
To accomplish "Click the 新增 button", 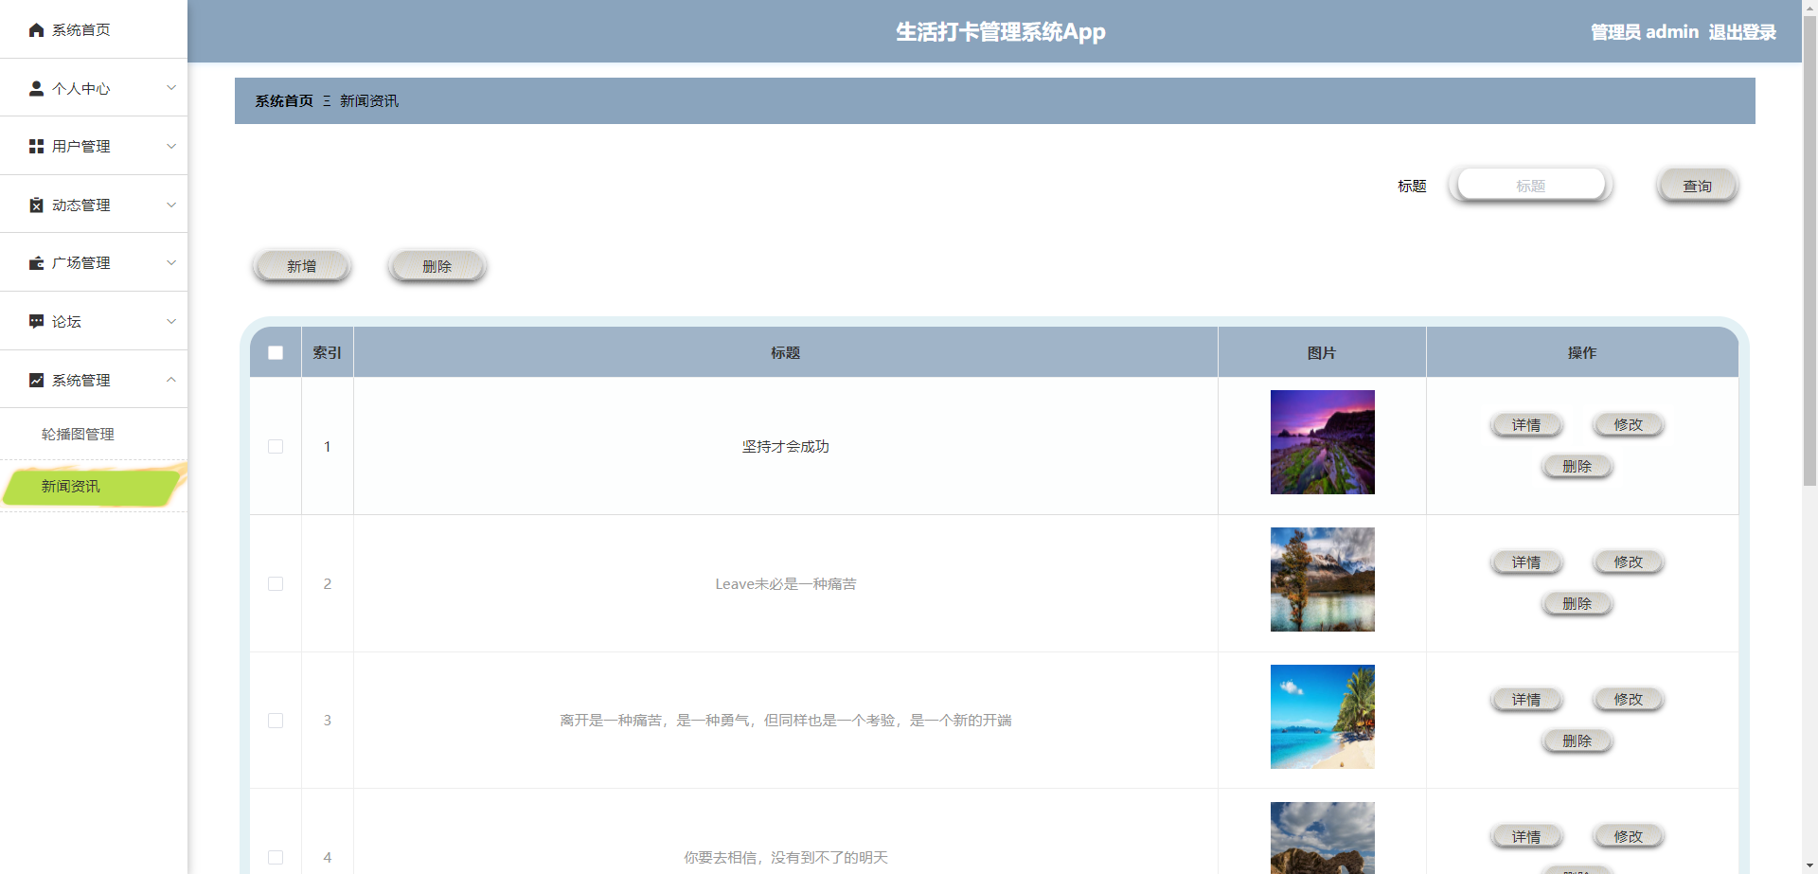I will pos(302,267).
